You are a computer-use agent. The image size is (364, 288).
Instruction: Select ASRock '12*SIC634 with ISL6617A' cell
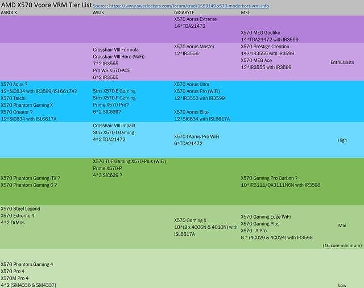[28, 119]
